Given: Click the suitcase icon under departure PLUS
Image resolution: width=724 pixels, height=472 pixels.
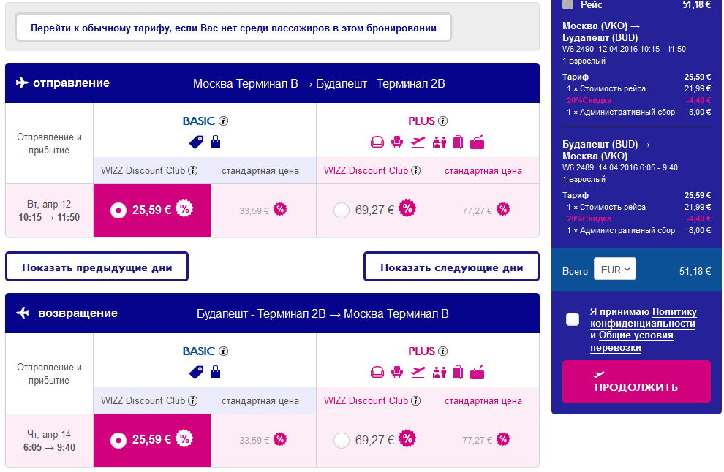Looking at the screenshot, I should tap(459, 142).
